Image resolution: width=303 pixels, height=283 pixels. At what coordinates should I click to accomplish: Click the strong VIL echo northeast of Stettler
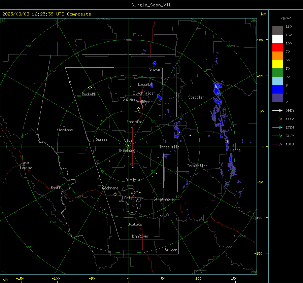coord(216,89)
